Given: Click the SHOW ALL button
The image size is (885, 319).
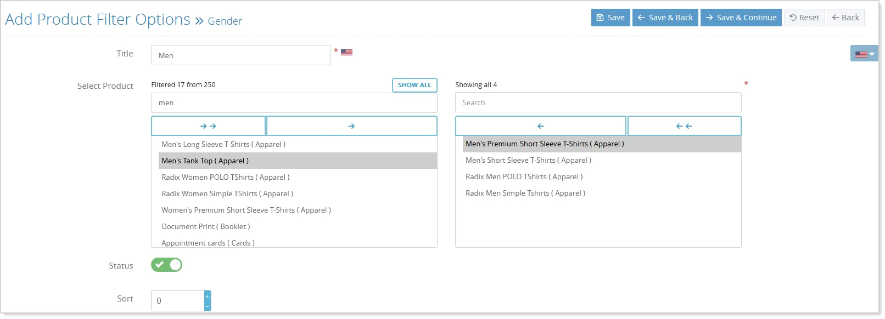Looking at the screenshot, I should click(x=415, y=85).
